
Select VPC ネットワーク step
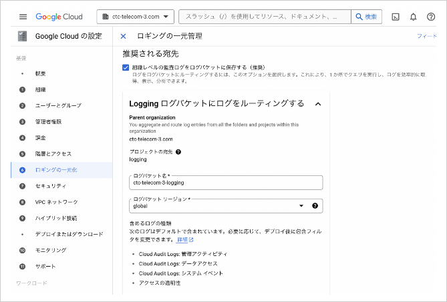pyautogui.click(x=61, y=202)
